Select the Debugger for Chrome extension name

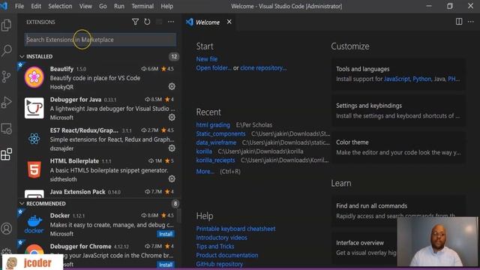coord(80,247)
